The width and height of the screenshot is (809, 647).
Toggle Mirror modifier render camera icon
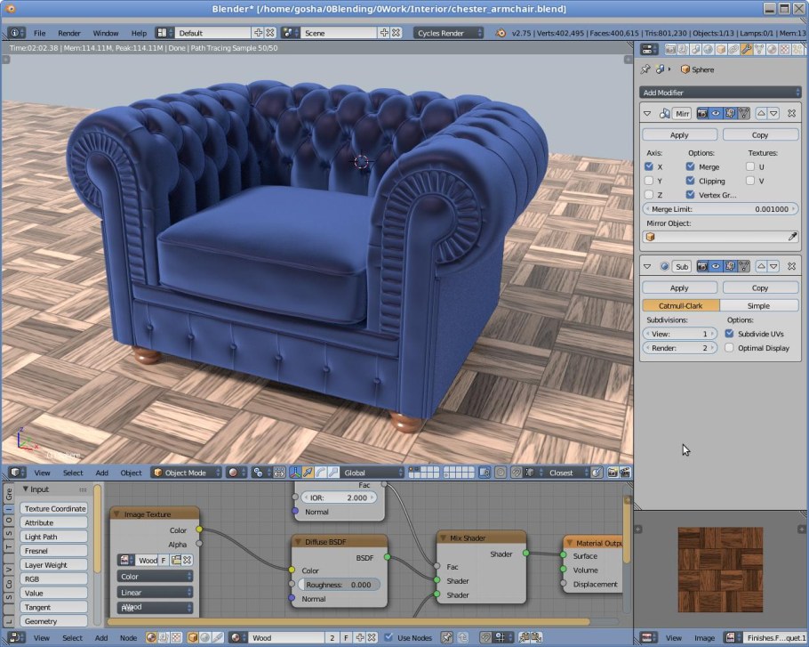[x=702, y=114]
